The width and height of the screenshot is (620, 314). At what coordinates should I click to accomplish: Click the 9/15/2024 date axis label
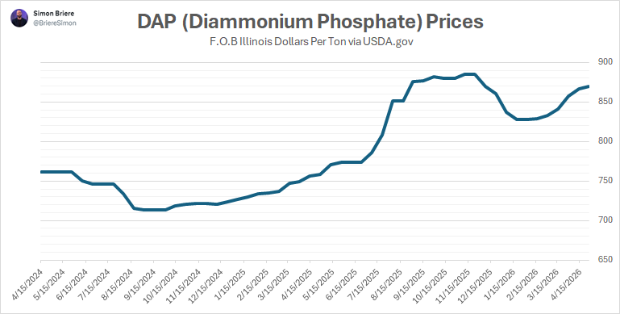click(139, 286)
